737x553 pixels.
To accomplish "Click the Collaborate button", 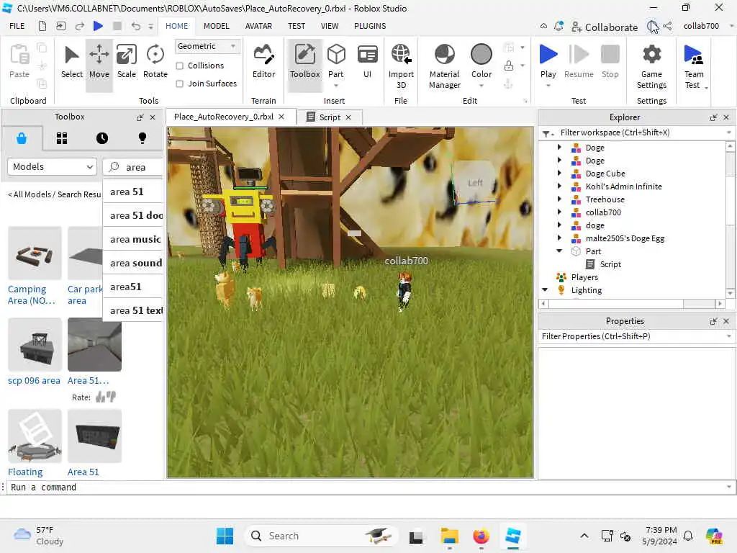I will 605,27.
